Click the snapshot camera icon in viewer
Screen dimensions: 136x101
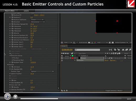tap(89, 43)
